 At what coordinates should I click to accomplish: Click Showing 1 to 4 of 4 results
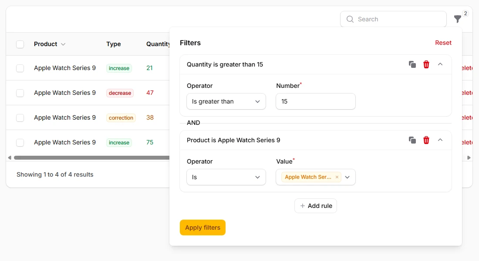click(x=55, y=174)
